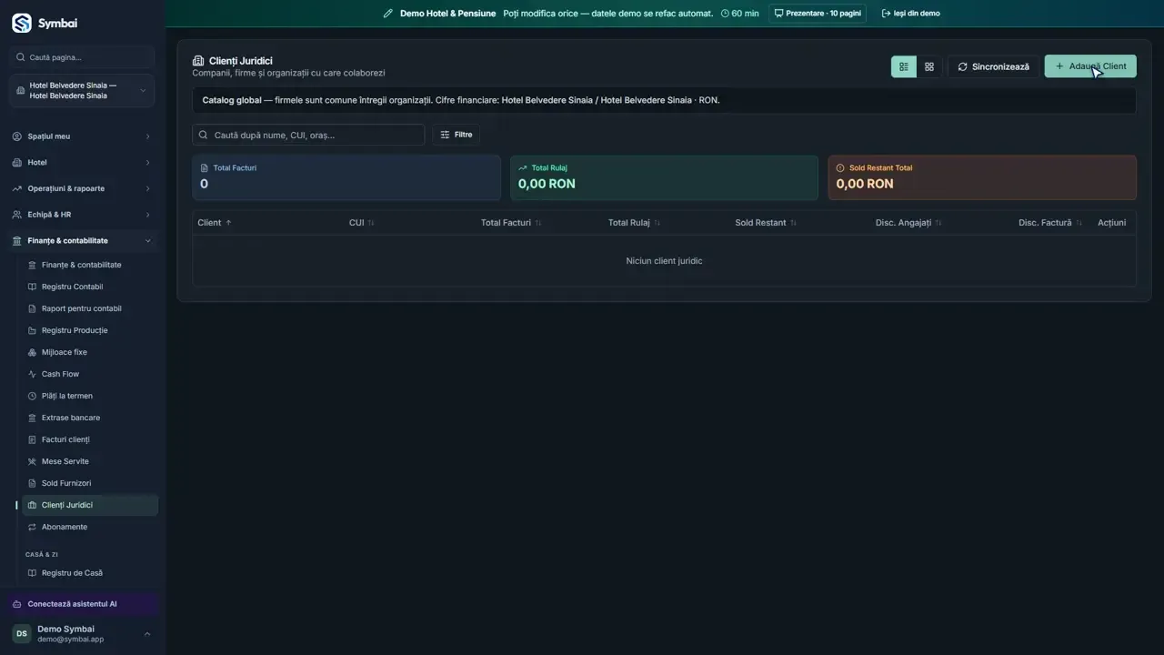
Task: Sort by the CUI column header
Action: click(362, 223)
